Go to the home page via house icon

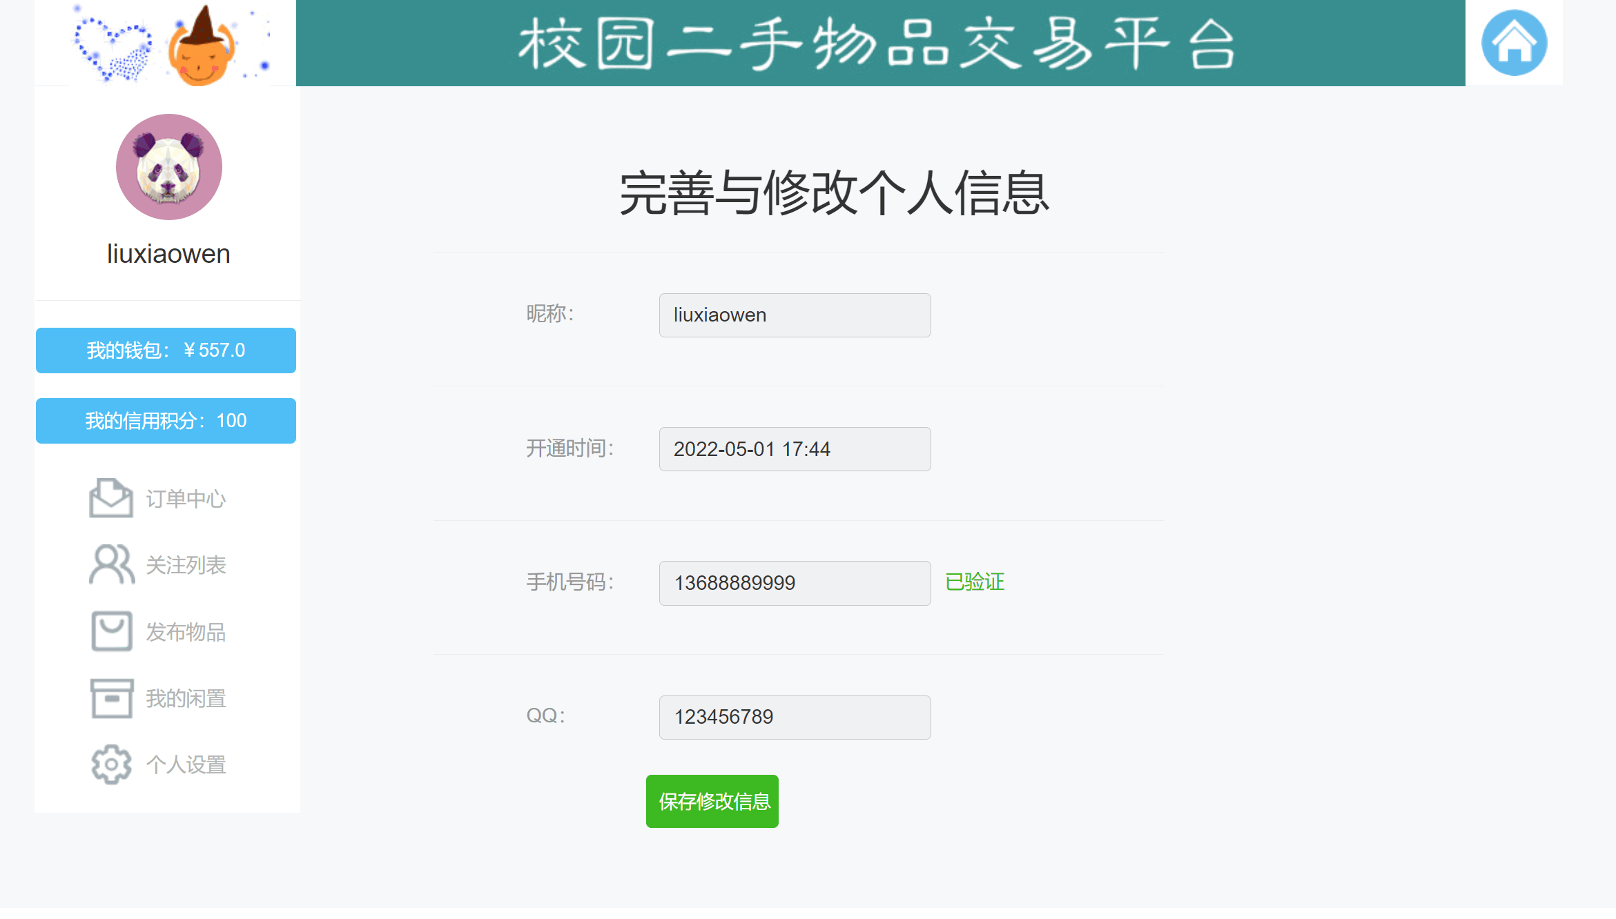[x=1514, y=43]
